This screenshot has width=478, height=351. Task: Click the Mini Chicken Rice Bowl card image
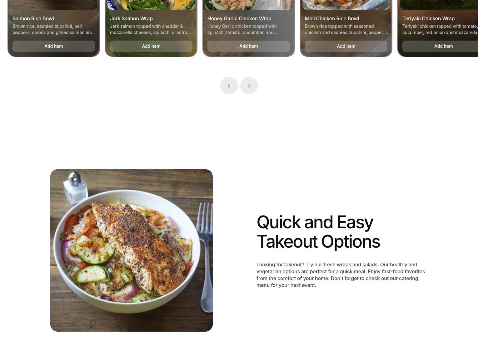346,5
